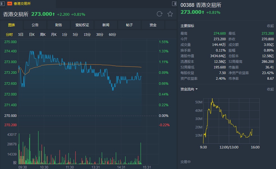
Task: Click the 最高 value 274.600
Action: pos(220,33)
